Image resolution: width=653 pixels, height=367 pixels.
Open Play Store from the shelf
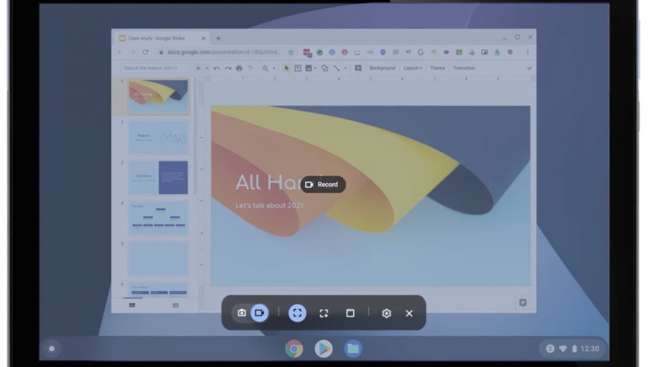(324, 349)
